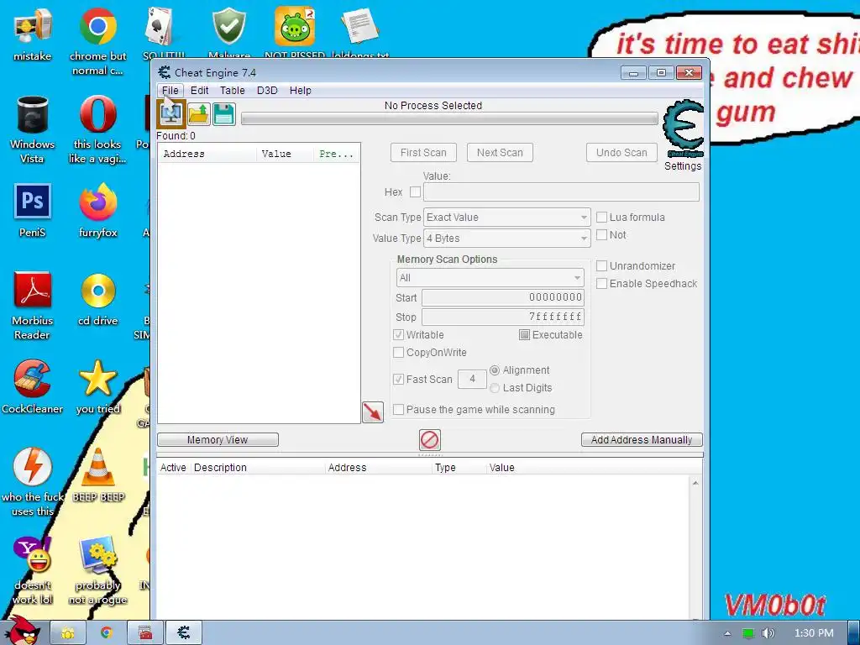860x645 pixels.
Task: Open Cheat Engine Settings logo
Action: 683,129
